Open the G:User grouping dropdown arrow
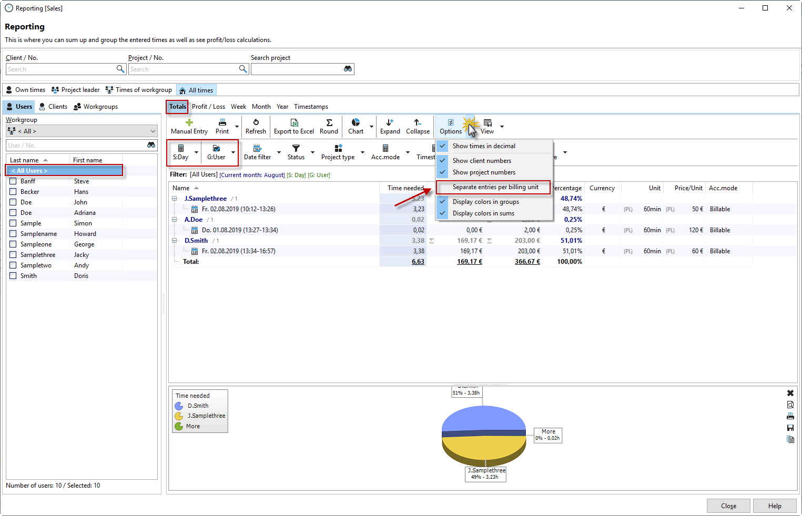 [233, 152]
